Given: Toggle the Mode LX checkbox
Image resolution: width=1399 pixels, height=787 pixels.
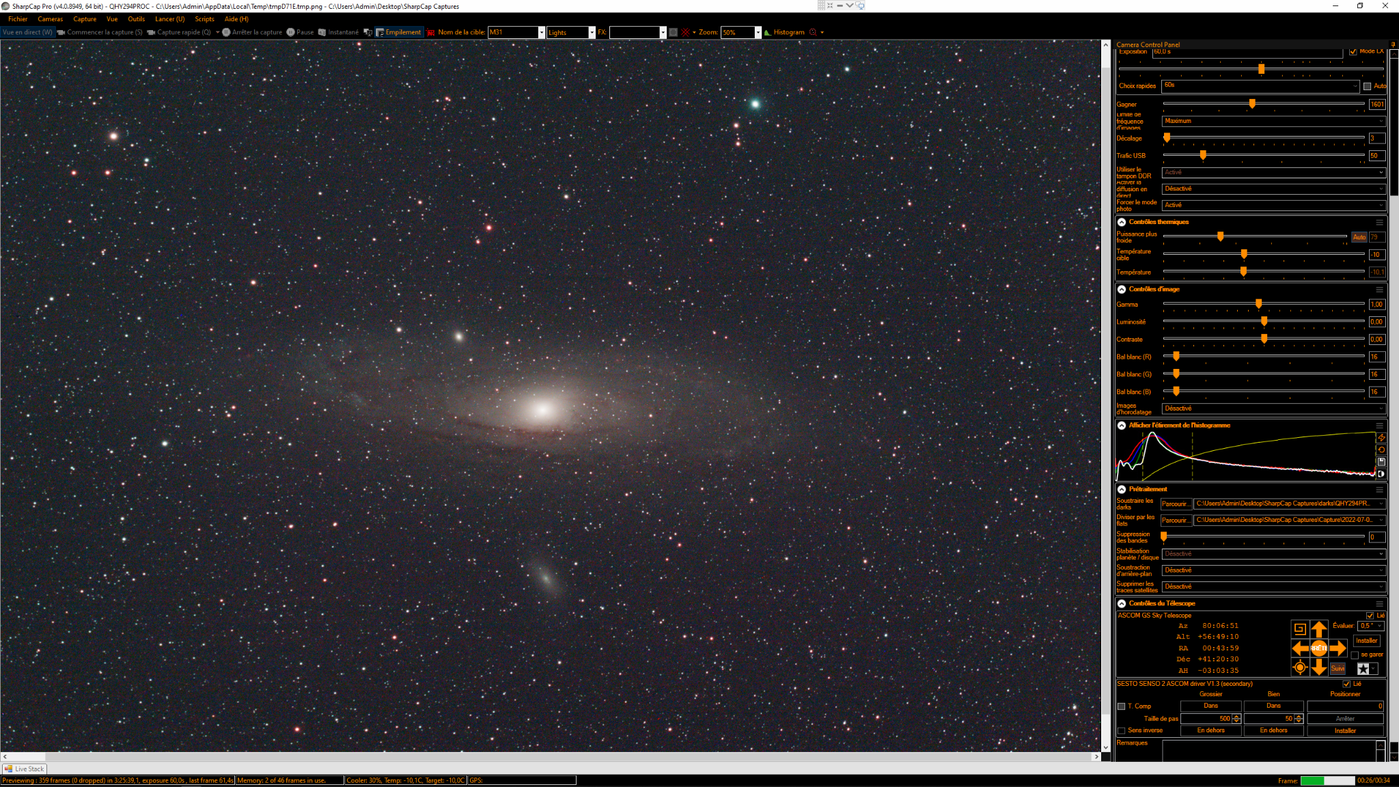Looking at the screenshot, I should tap(1353, 52).
